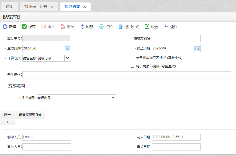Click the 删单 delete document icon
This screenshot has height=156, width=236.
[63, 27]
